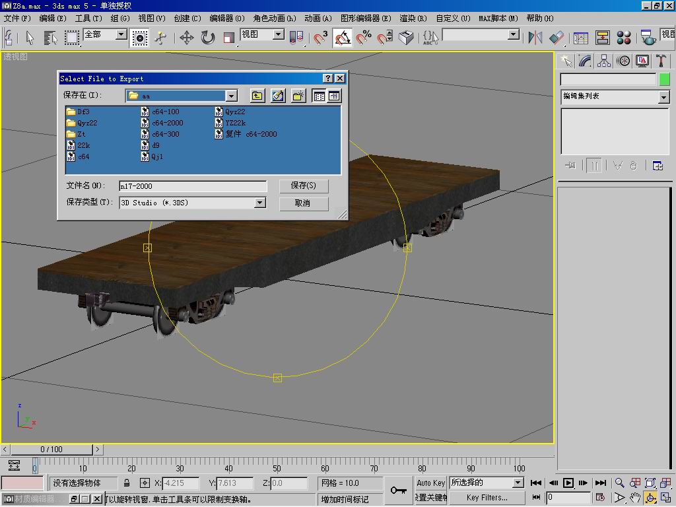This screenshot has height=507, width=676.
Task: Click the Select and Move tool
Action: (186, 38)
